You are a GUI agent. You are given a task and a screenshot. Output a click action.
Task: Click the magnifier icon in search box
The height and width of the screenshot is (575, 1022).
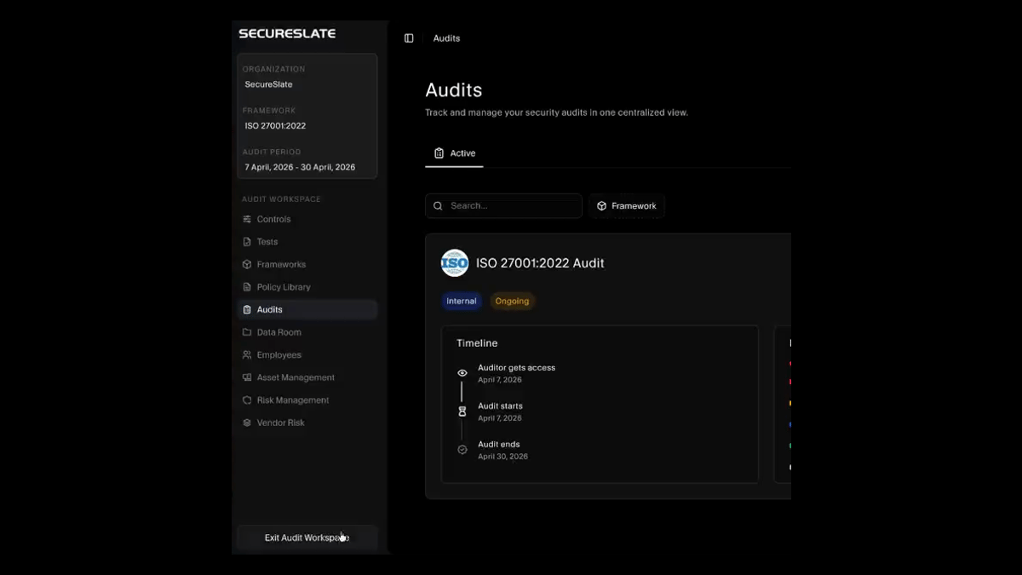tap(438, 206)
